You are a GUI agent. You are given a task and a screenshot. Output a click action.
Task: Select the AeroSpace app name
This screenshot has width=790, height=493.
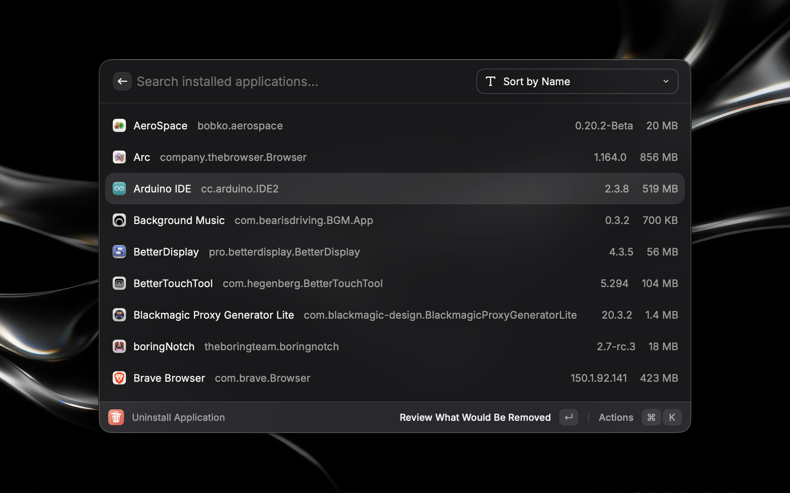click(x=160, y=125)
